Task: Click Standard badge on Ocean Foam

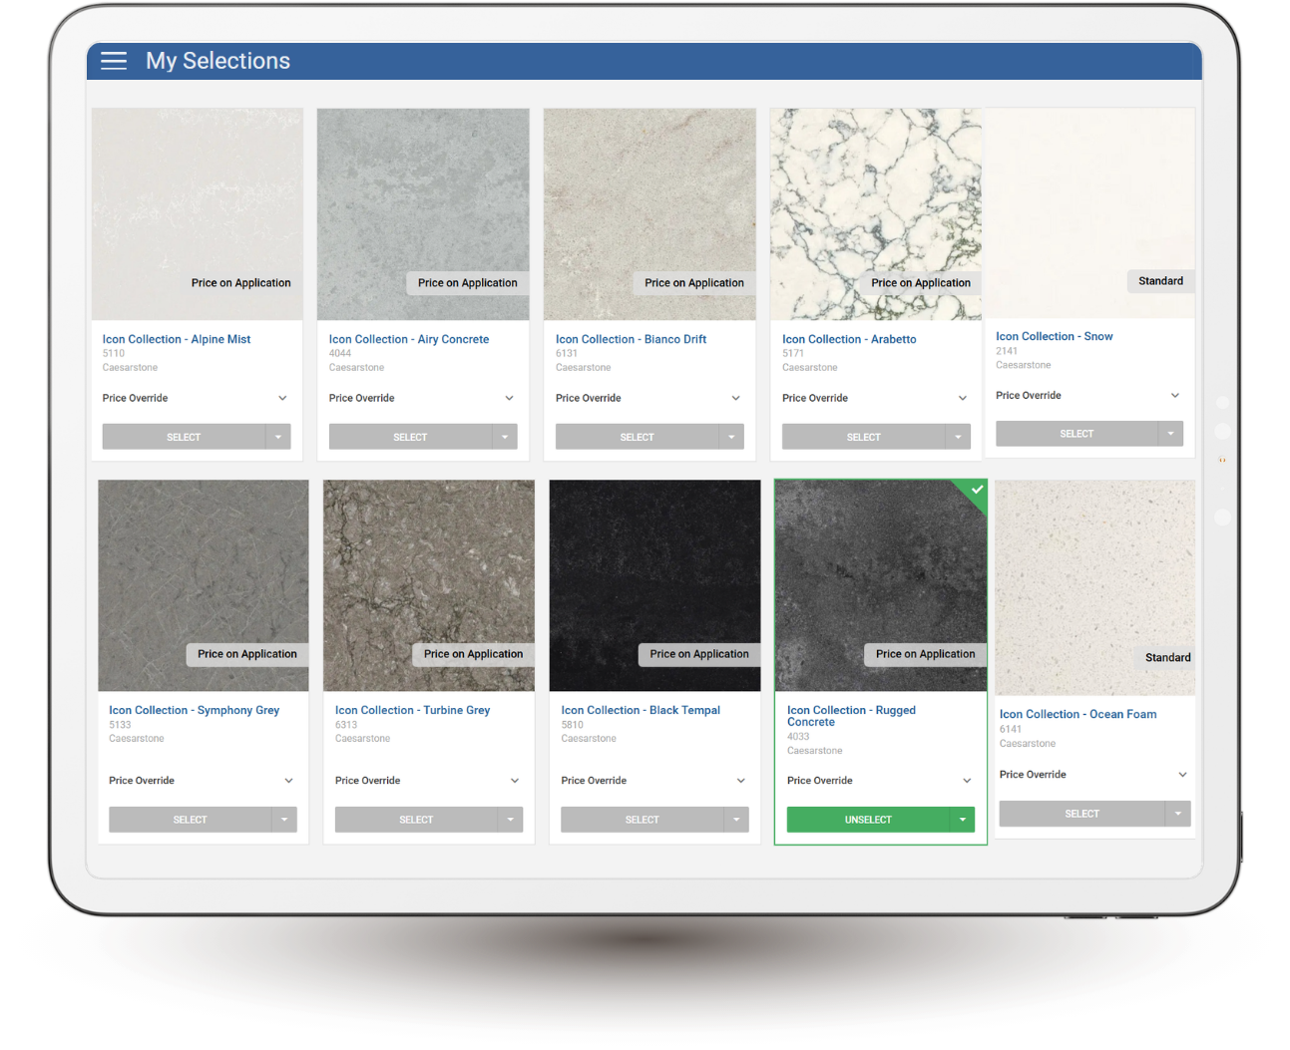Action: point(1167,658)
